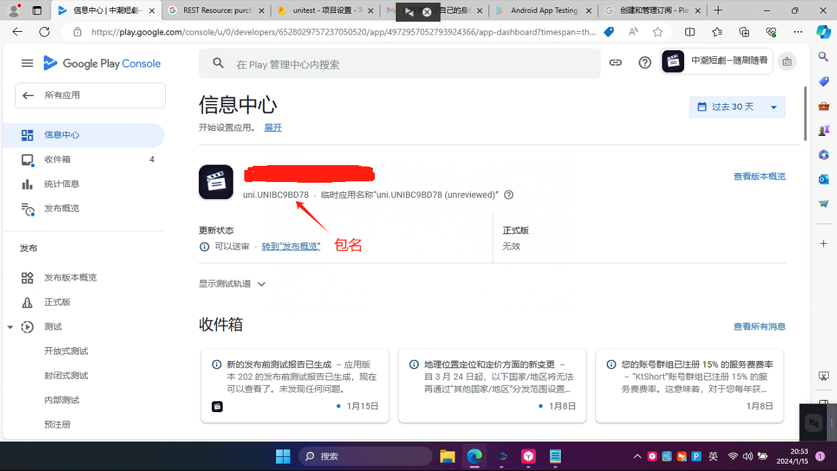This screenshot has width=837, height=471.
Task: Click the Edge icon in taskbar
Action: [x=474, y=456]
